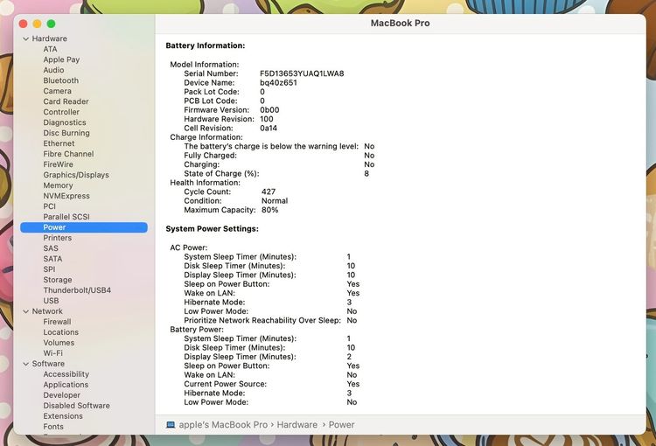
Task: Select PCI in the sidebar
Action: tap(49, 206)
